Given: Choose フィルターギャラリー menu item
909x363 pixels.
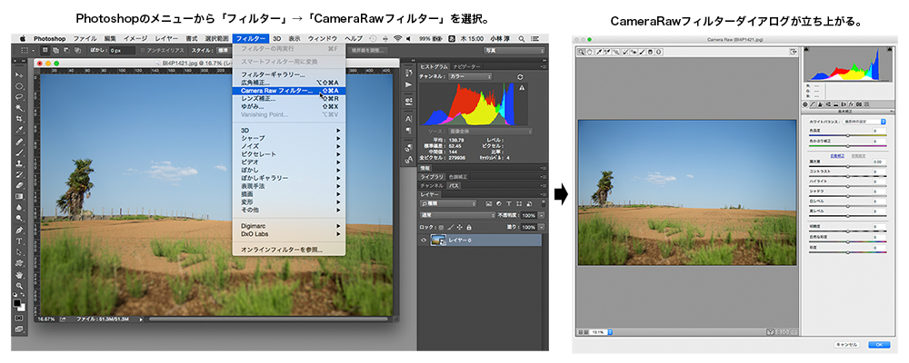Looking at the screenshot, I should 288,74.
